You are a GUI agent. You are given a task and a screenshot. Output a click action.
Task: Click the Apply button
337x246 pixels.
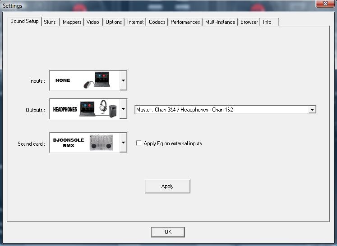[167, 186]
